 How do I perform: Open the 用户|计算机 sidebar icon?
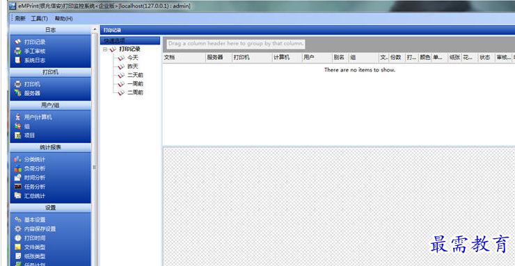(x=17, y=117)
